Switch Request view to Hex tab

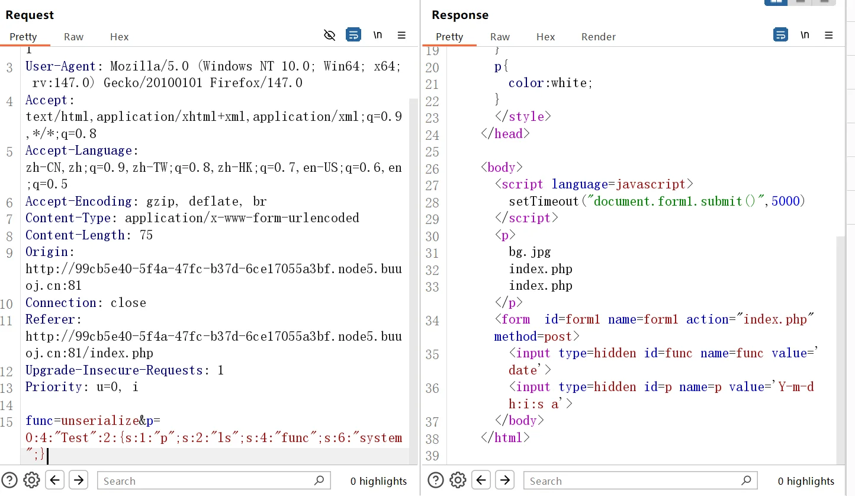(119, 37)
